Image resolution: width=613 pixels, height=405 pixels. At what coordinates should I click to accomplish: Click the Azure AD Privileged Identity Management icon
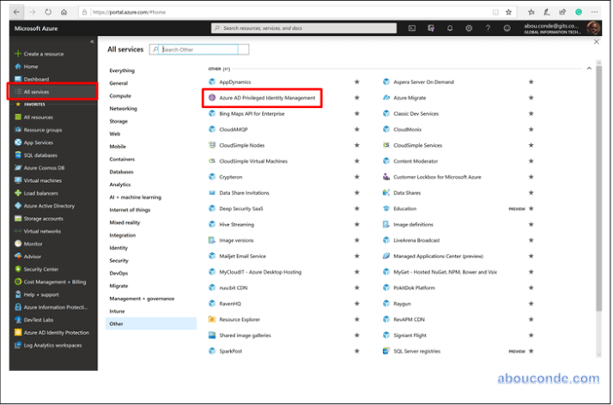pos(212,98)
